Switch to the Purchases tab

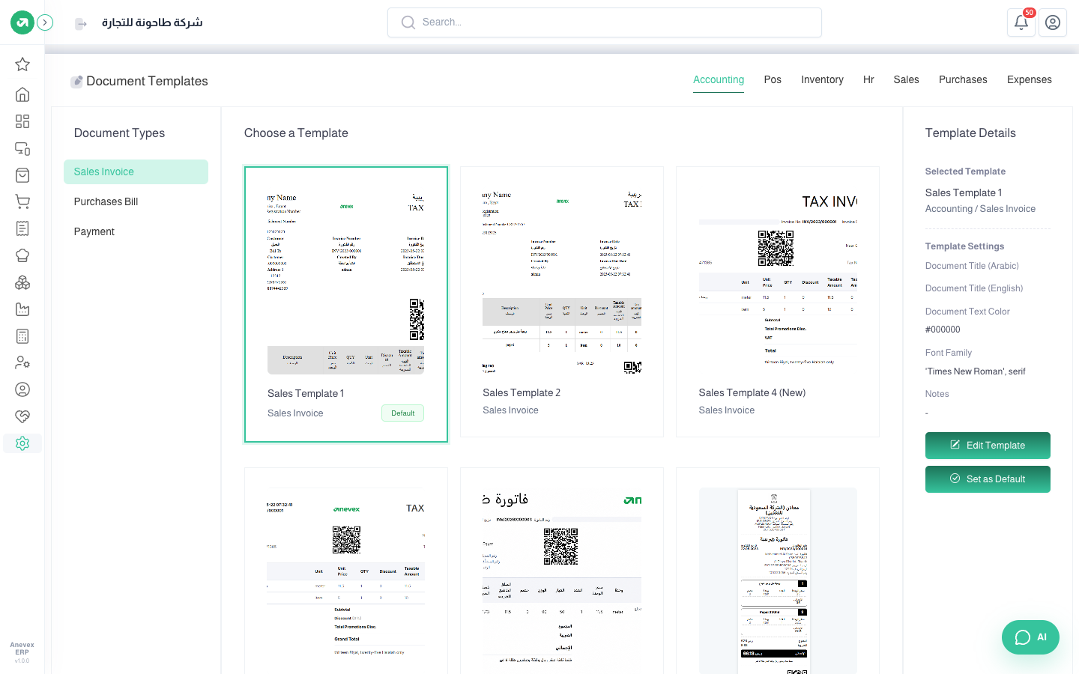click(963, 79)
